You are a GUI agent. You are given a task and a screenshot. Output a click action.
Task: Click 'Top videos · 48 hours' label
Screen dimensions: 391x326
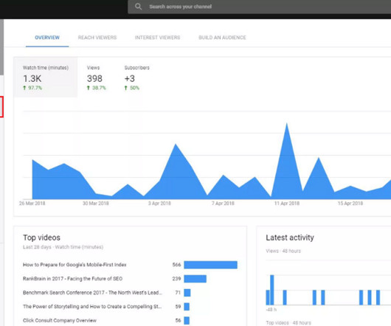tap(288, 323)
